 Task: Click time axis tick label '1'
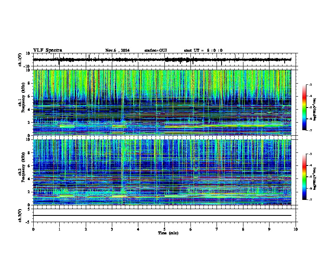tap(59, 229)
